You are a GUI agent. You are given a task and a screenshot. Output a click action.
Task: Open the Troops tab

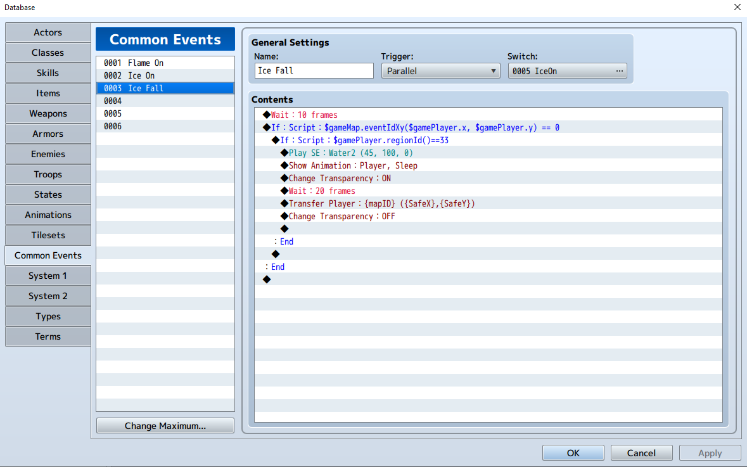pos(48,174)
